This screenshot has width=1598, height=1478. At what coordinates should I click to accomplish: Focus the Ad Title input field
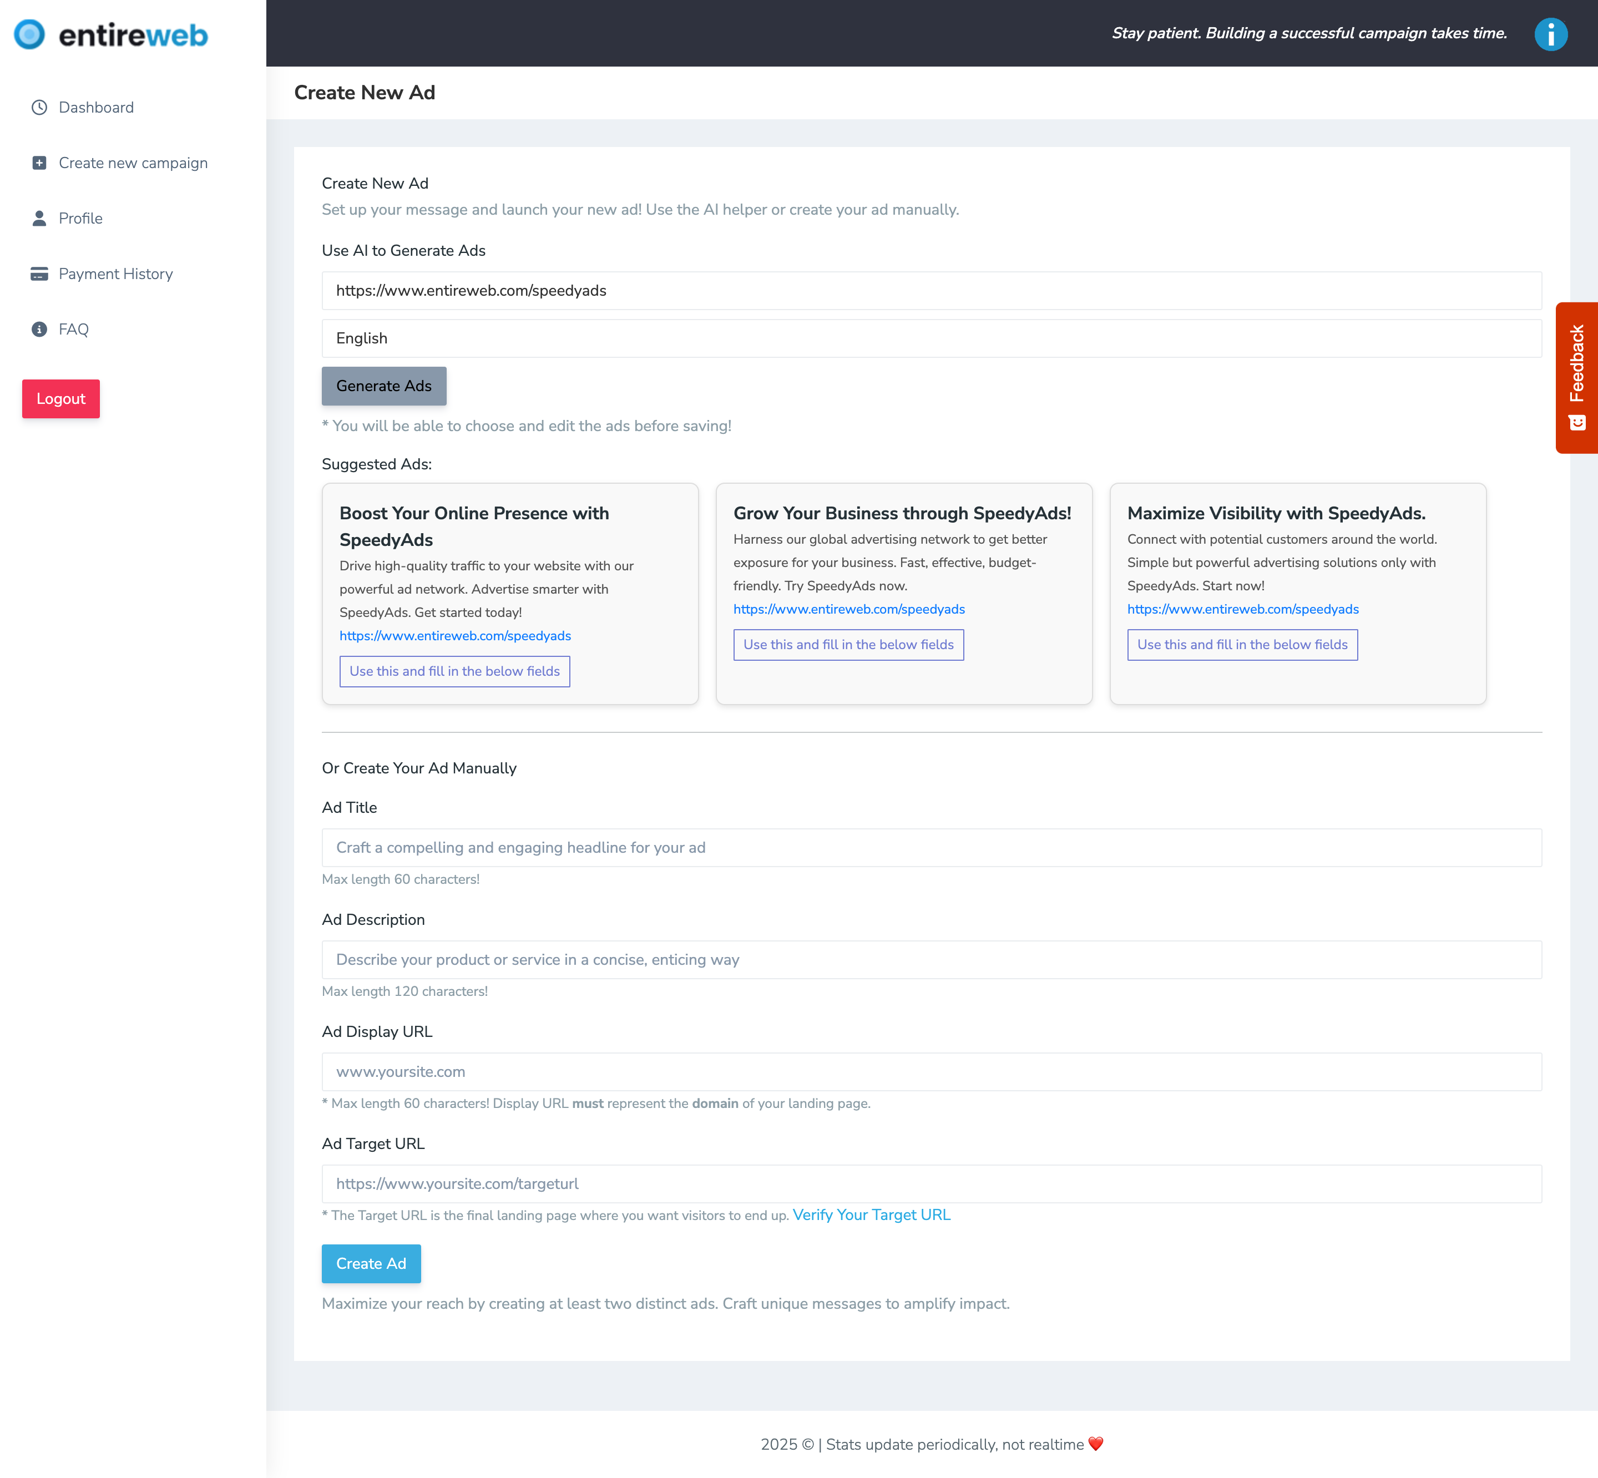pos(931,848)
